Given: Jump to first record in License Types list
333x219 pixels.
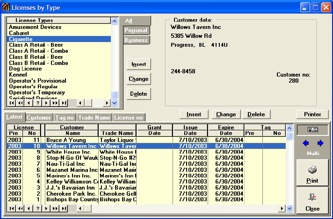Looking at the screenshot, I should [x=12, y=103].
